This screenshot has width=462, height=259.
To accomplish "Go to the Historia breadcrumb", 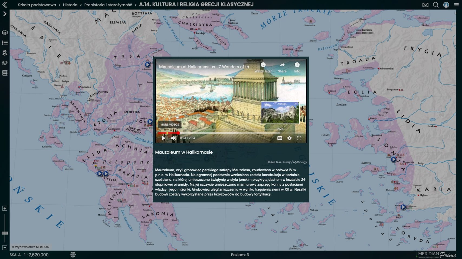I will click(x=70, y=5).
